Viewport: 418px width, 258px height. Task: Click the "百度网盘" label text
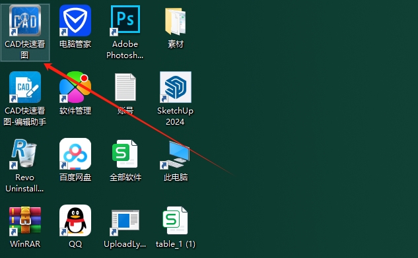point(75,177)
